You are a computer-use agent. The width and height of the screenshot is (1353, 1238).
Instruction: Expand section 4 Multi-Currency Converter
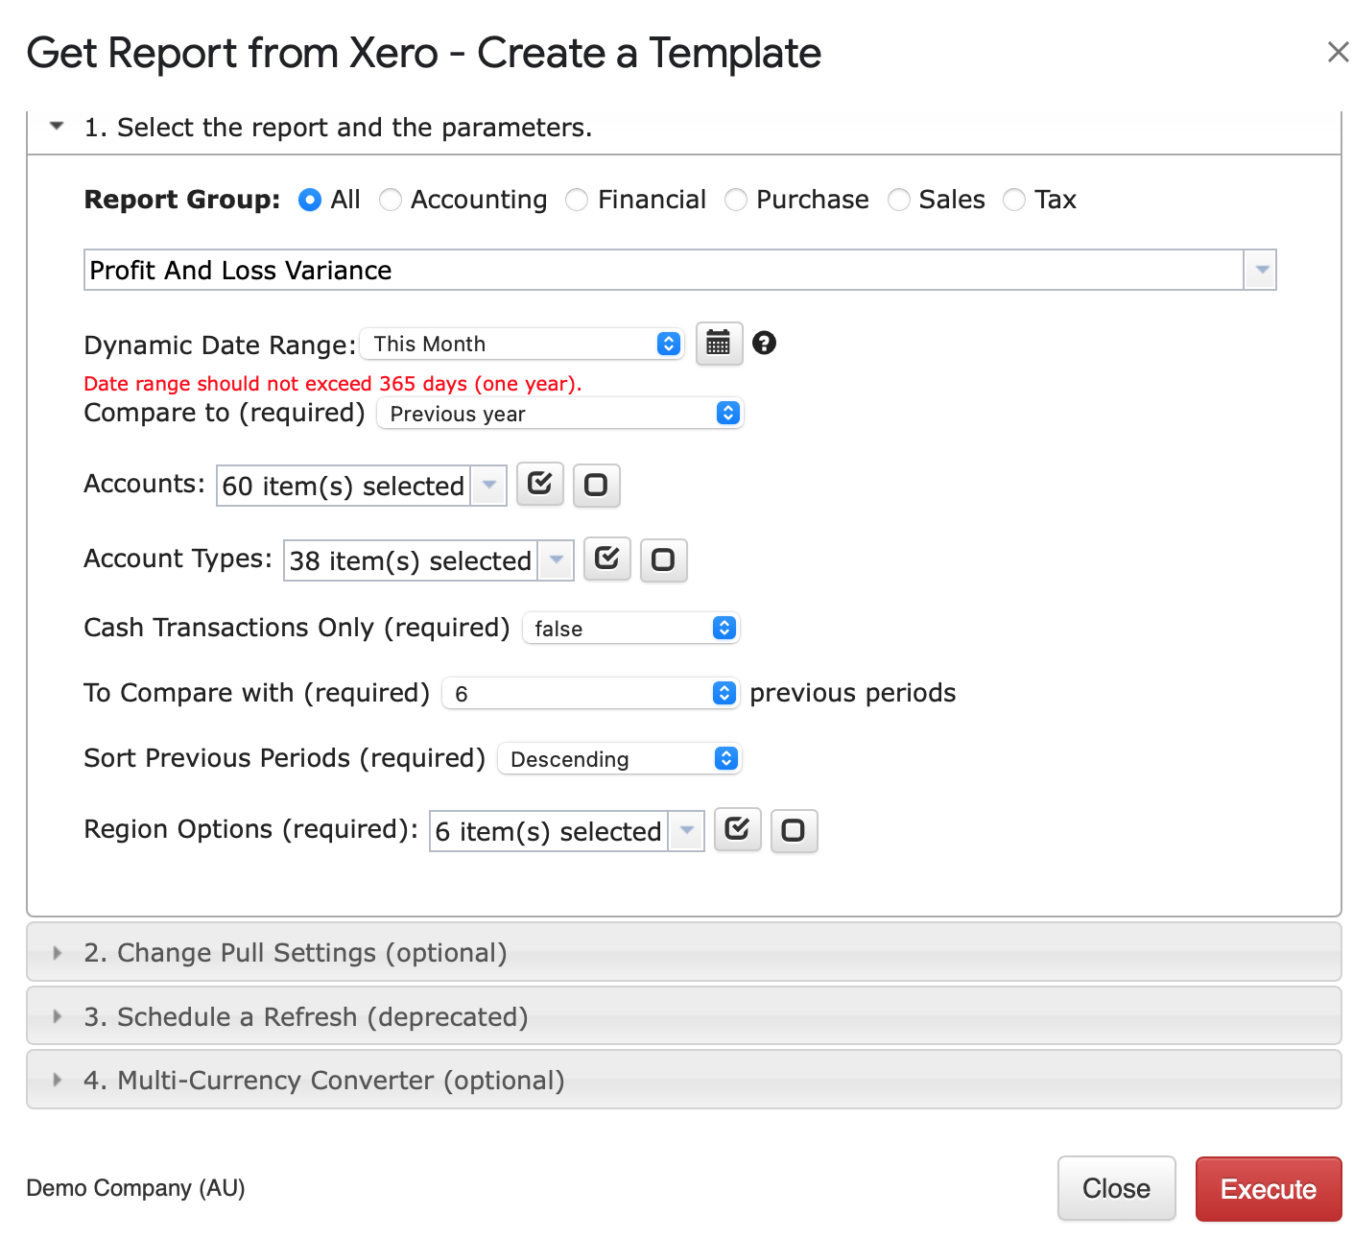click(684, 1080)
